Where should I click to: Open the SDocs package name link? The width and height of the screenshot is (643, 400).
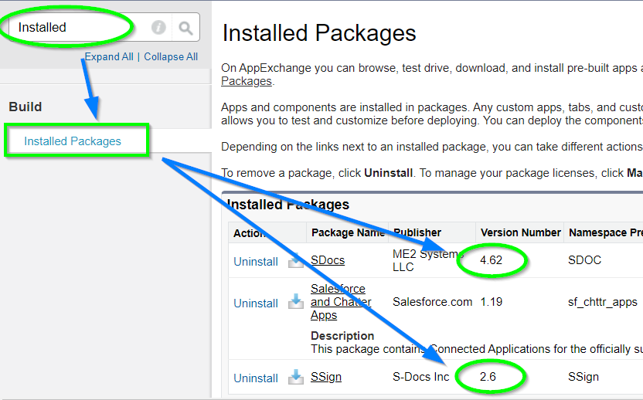click(328, 260)
